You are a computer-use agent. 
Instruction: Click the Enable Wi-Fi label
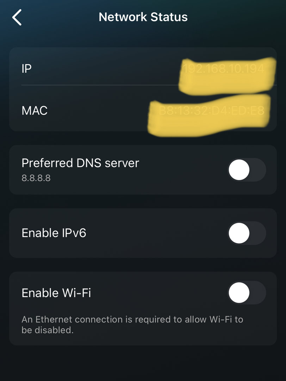(x=56, y=293)
